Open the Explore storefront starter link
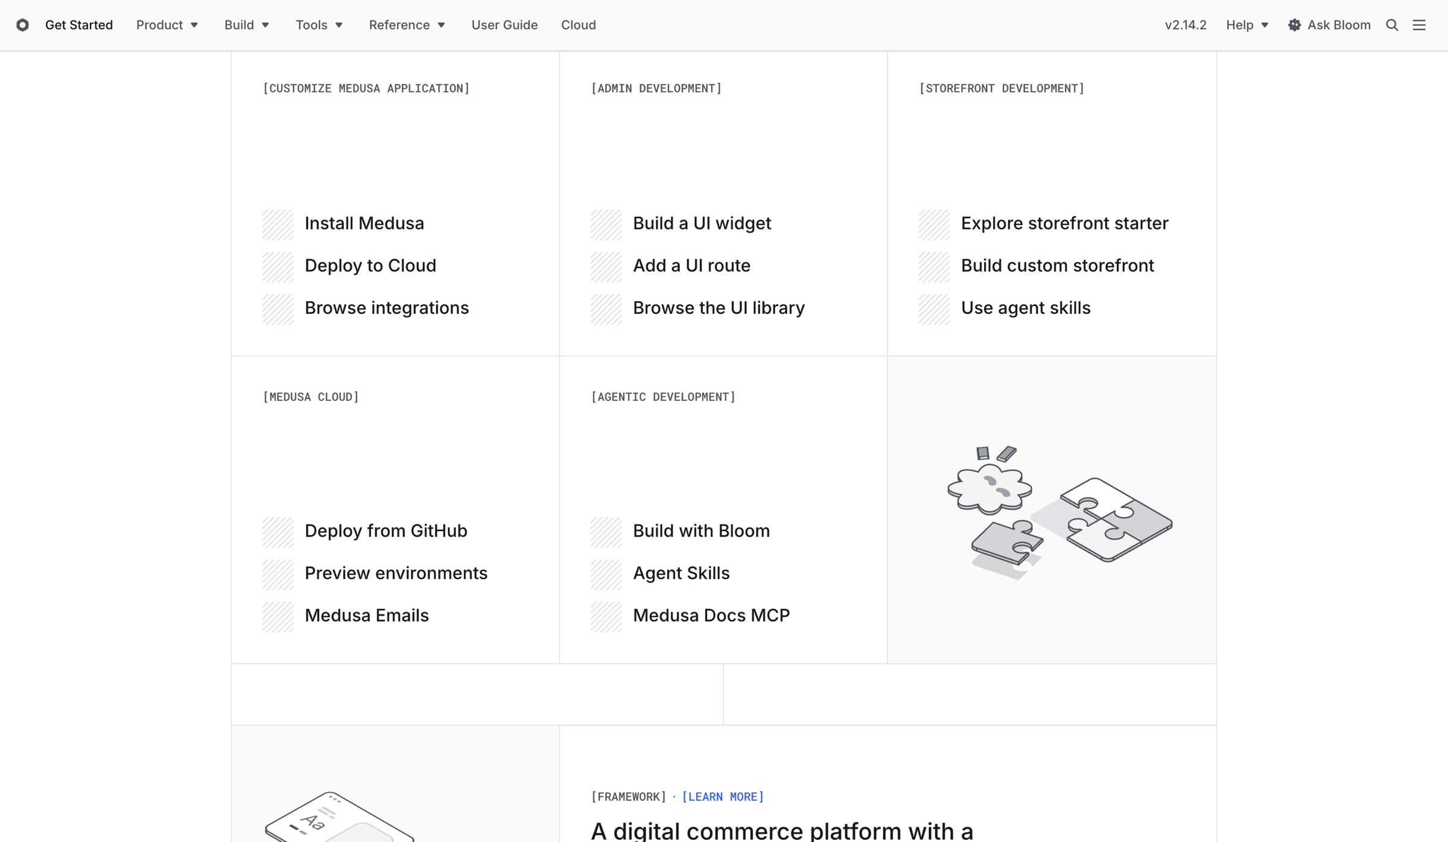The width and height of the screenshot is (1448, 842). point(1064,223)
